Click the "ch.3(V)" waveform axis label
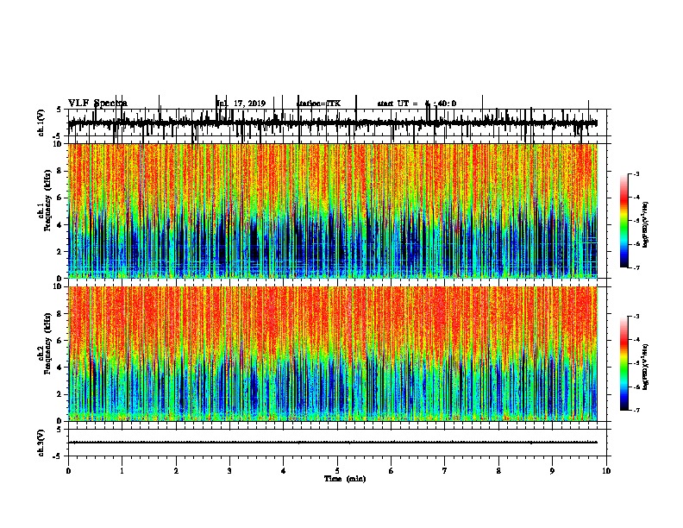This screenshot has height=528, width=683. 41,443
